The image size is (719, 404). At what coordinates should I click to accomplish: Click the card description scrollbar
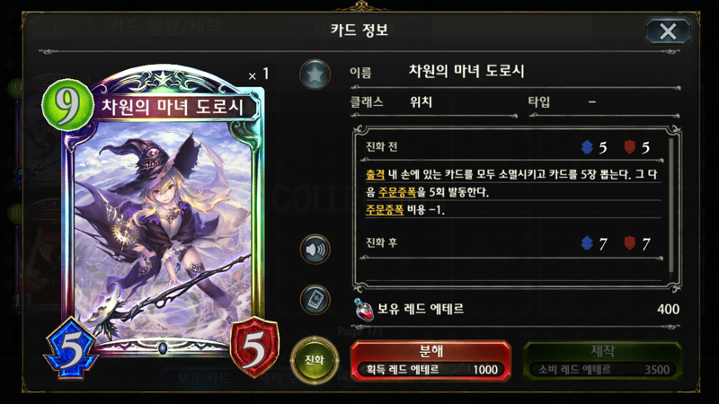(670, 206)
